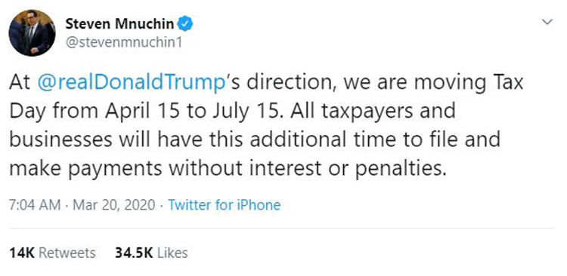Click the bold 14K retweet count
This screenshot has height=276, width=567.
[x=22, y=253]
